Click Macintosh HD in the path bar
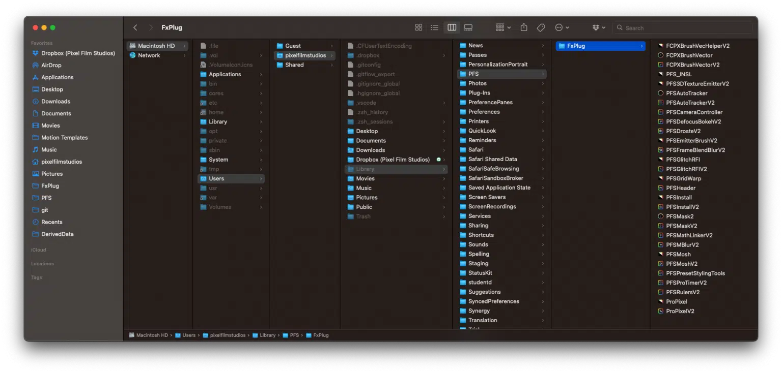Viewport: 782px width, 373px height. tap(148, 335)
